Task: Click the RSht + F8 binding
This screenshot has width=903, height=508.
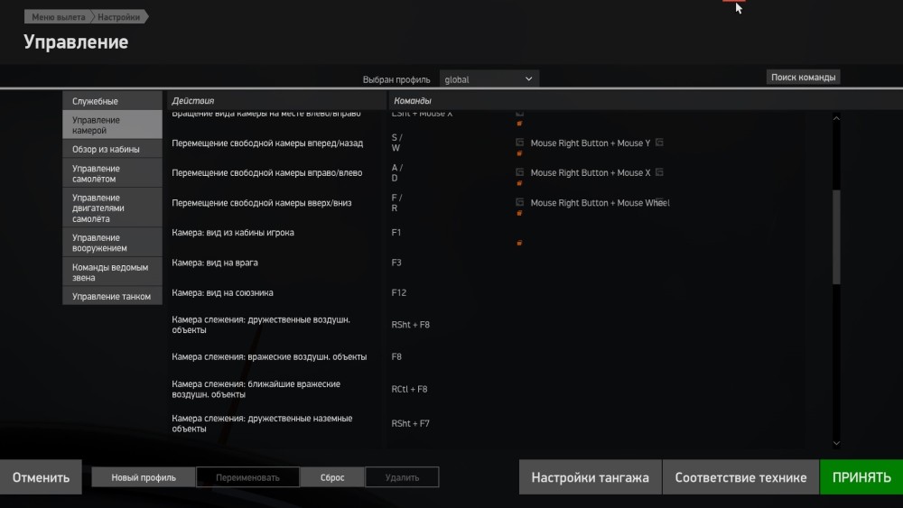Action: coord(410,325)
